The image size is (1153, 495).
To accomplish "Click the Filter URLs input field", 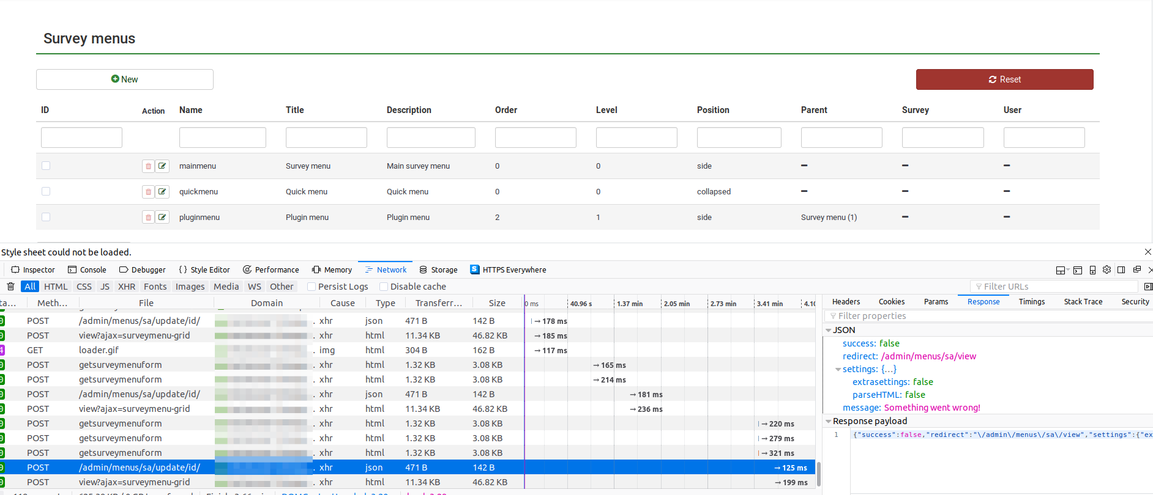I will click(x=1054, y=287).
